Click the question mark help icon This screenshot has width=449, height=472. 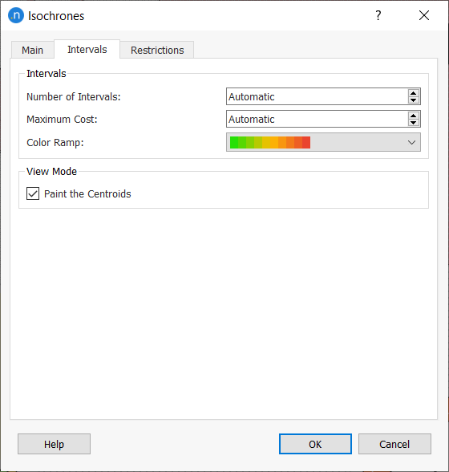[378, 15]
